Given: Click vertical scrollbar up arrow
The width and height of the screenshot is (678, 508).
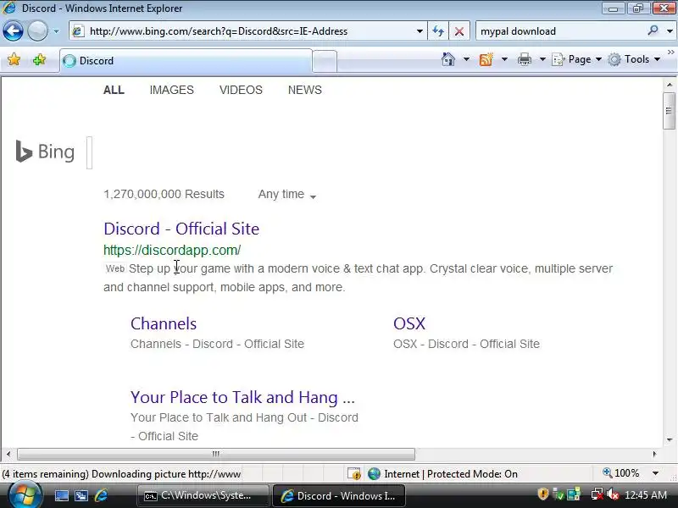Looking at the screenshot, I should (x=670, y=84).
